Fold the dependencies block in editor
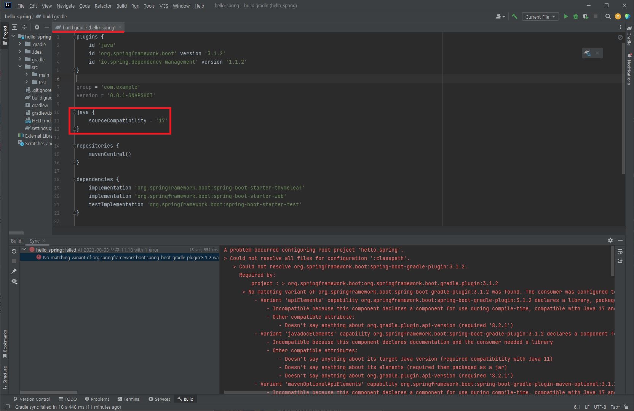 [x=74, y=179]
